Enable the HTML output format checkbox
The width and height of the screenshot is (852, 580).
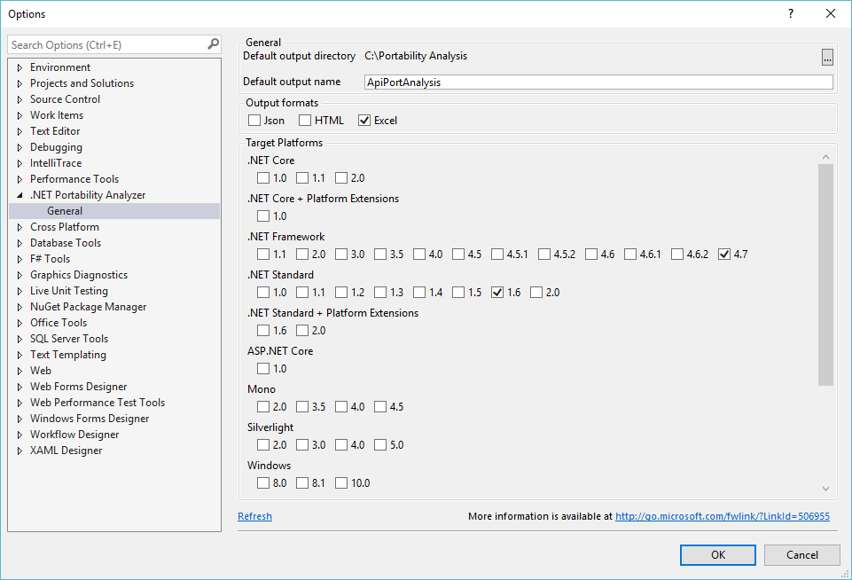pyautogui.click(x=305, y=121)
